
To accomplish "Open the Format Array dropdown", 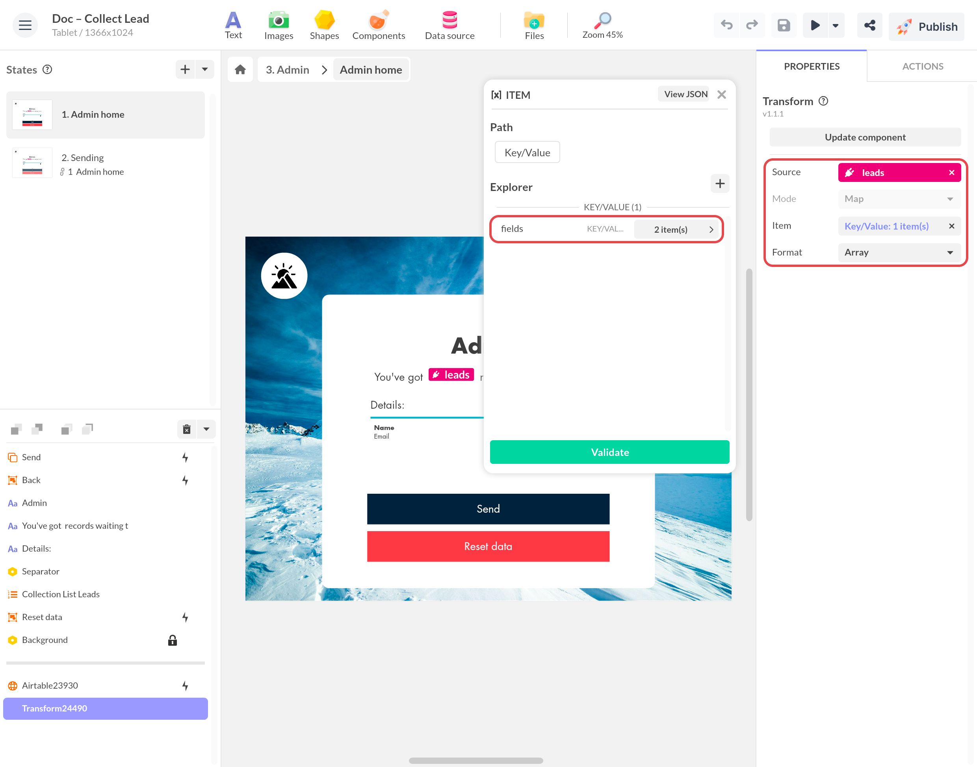I will click(899, 252).
